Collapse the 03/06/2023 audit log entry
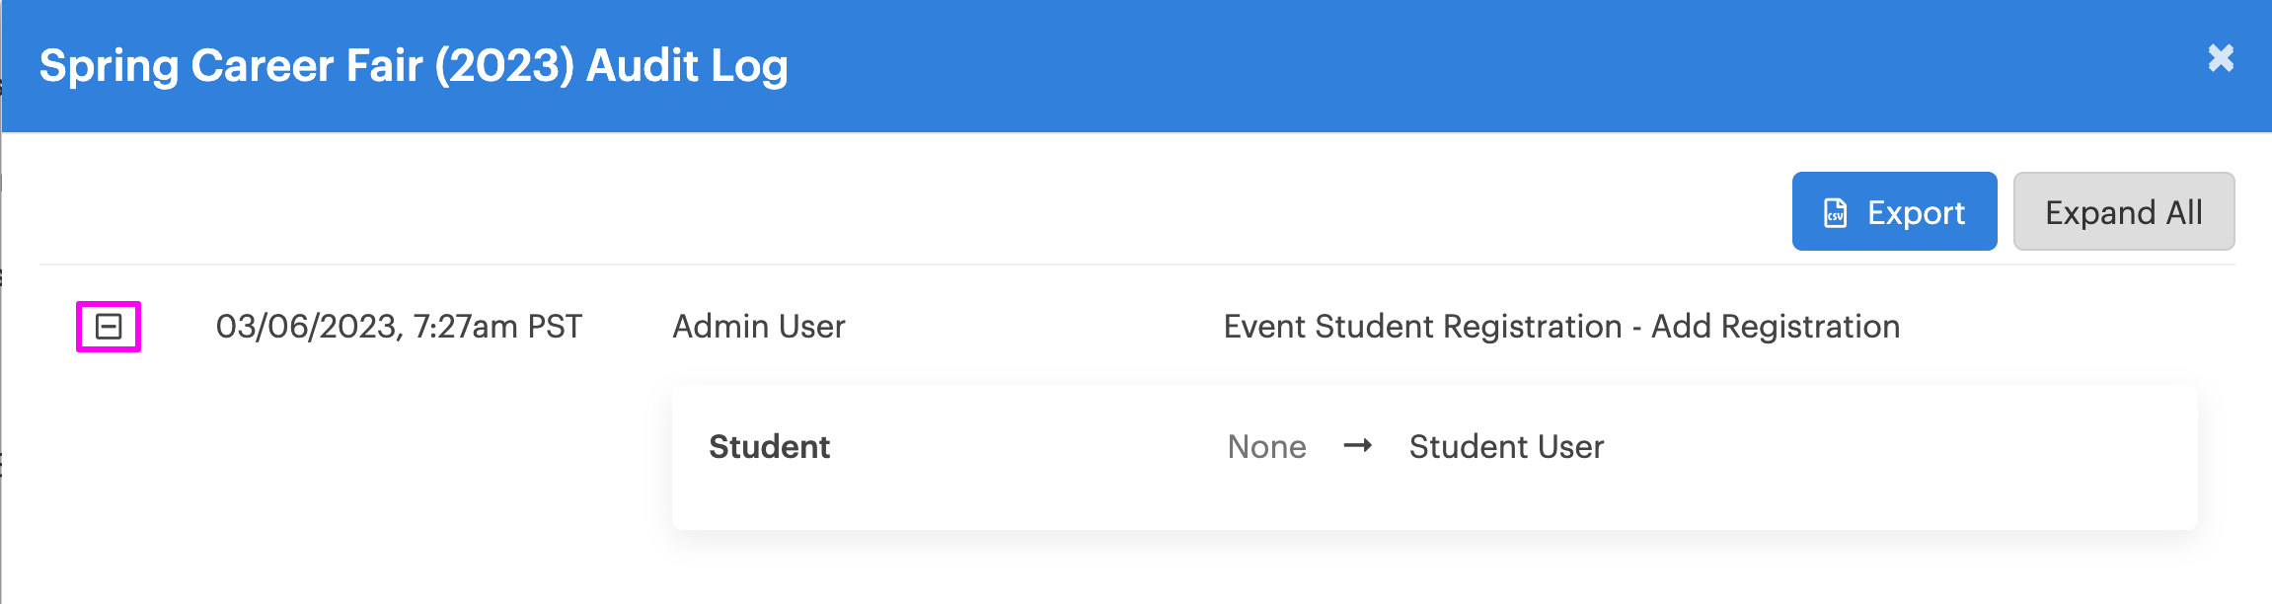The height and width of the screenshot is (604, 2272). pos(109,327)
